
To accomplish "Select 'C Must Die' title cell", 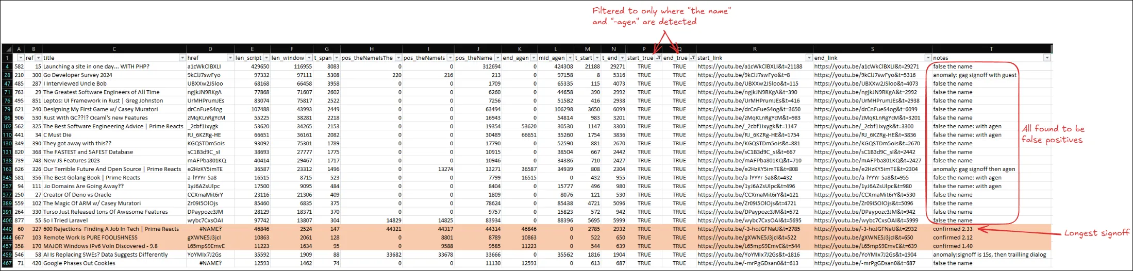I will pos(114,135).
